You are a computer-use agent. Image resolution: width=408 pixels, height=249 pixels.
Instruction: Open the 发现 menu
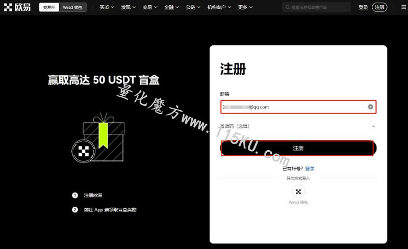(x=129, y=7)
